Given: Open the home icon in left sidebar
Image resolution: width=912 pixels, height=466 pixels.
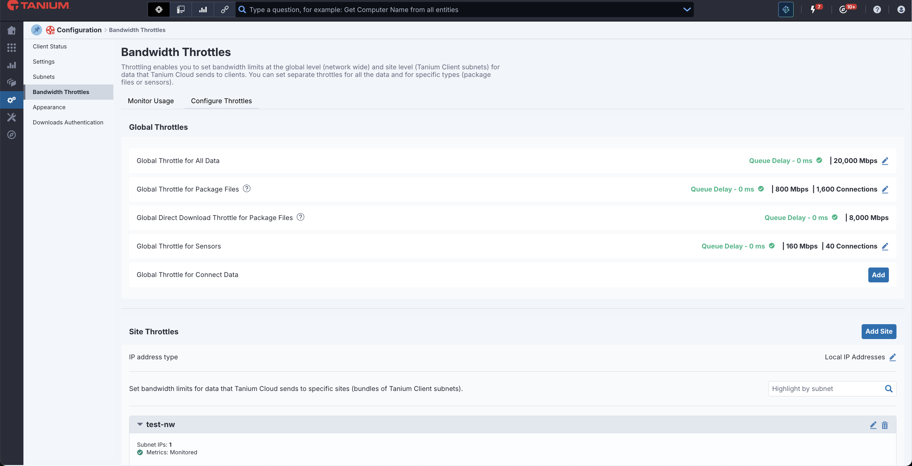Looking at the screenshot, I should click(11, 30).
